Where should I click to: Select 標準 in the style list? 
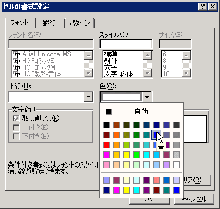pos(123,54)
